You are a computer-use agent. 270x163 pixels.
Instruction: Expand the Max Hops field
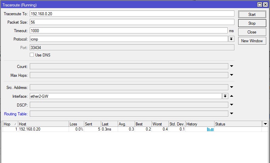pos(232,75)
